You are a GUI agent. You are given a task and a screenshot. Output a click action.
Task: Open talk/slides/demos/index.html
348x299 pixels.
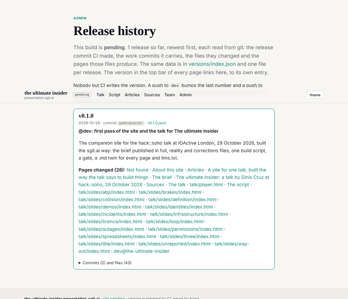click(110, 207)
